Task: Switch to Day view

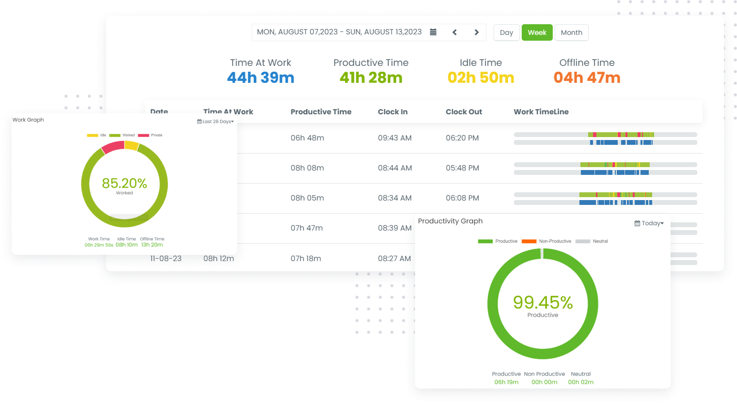Action: pyautogui.click(x=506, y=32)
